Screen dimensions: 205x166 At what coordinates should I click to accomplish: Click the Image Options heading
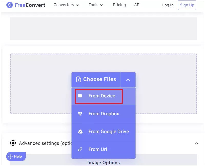point(104,163)
